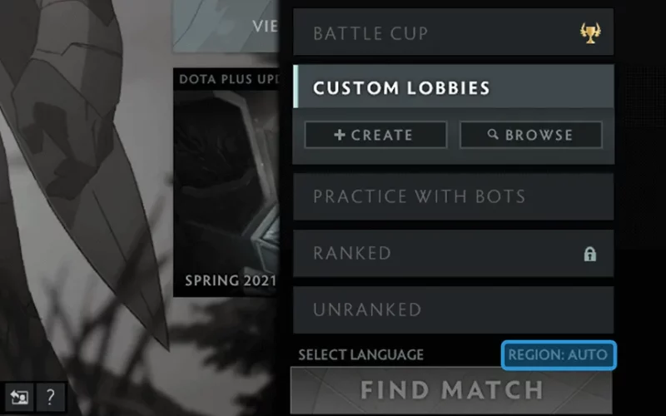This screenshot has height=416, width=666.
Task: Expand the Practice with Bots section
Action: click(453, 196)
